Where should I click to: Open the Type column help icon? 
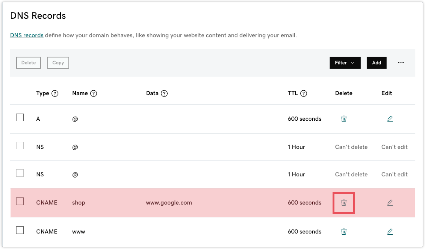tap(55, 94)
